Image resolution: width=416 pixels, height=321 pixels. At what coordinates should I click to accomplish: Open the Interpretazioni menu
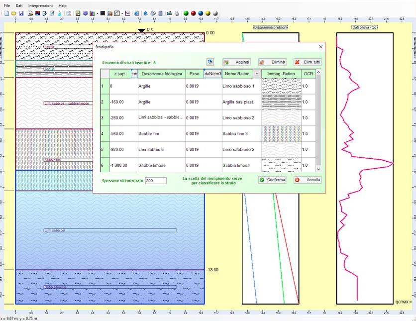pyautogui.click(x=40, y=5)
